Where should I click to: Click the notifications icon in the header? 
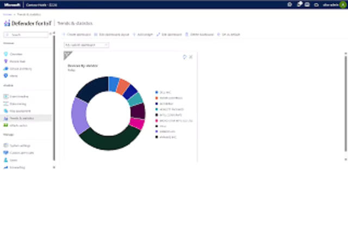click(x=300, y=4)
